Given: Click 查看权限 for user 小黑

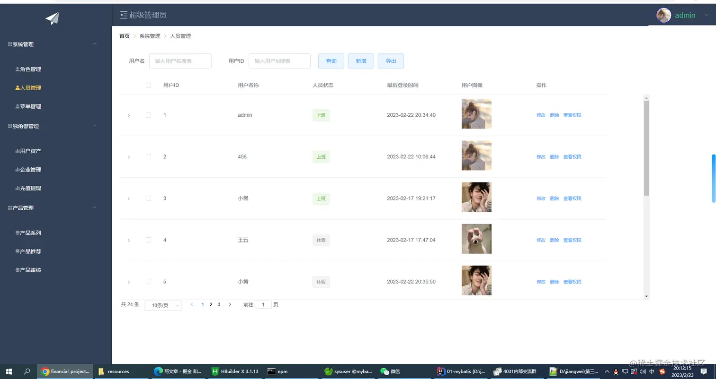Looking at the screenshot, I should [x=572, y=198].
